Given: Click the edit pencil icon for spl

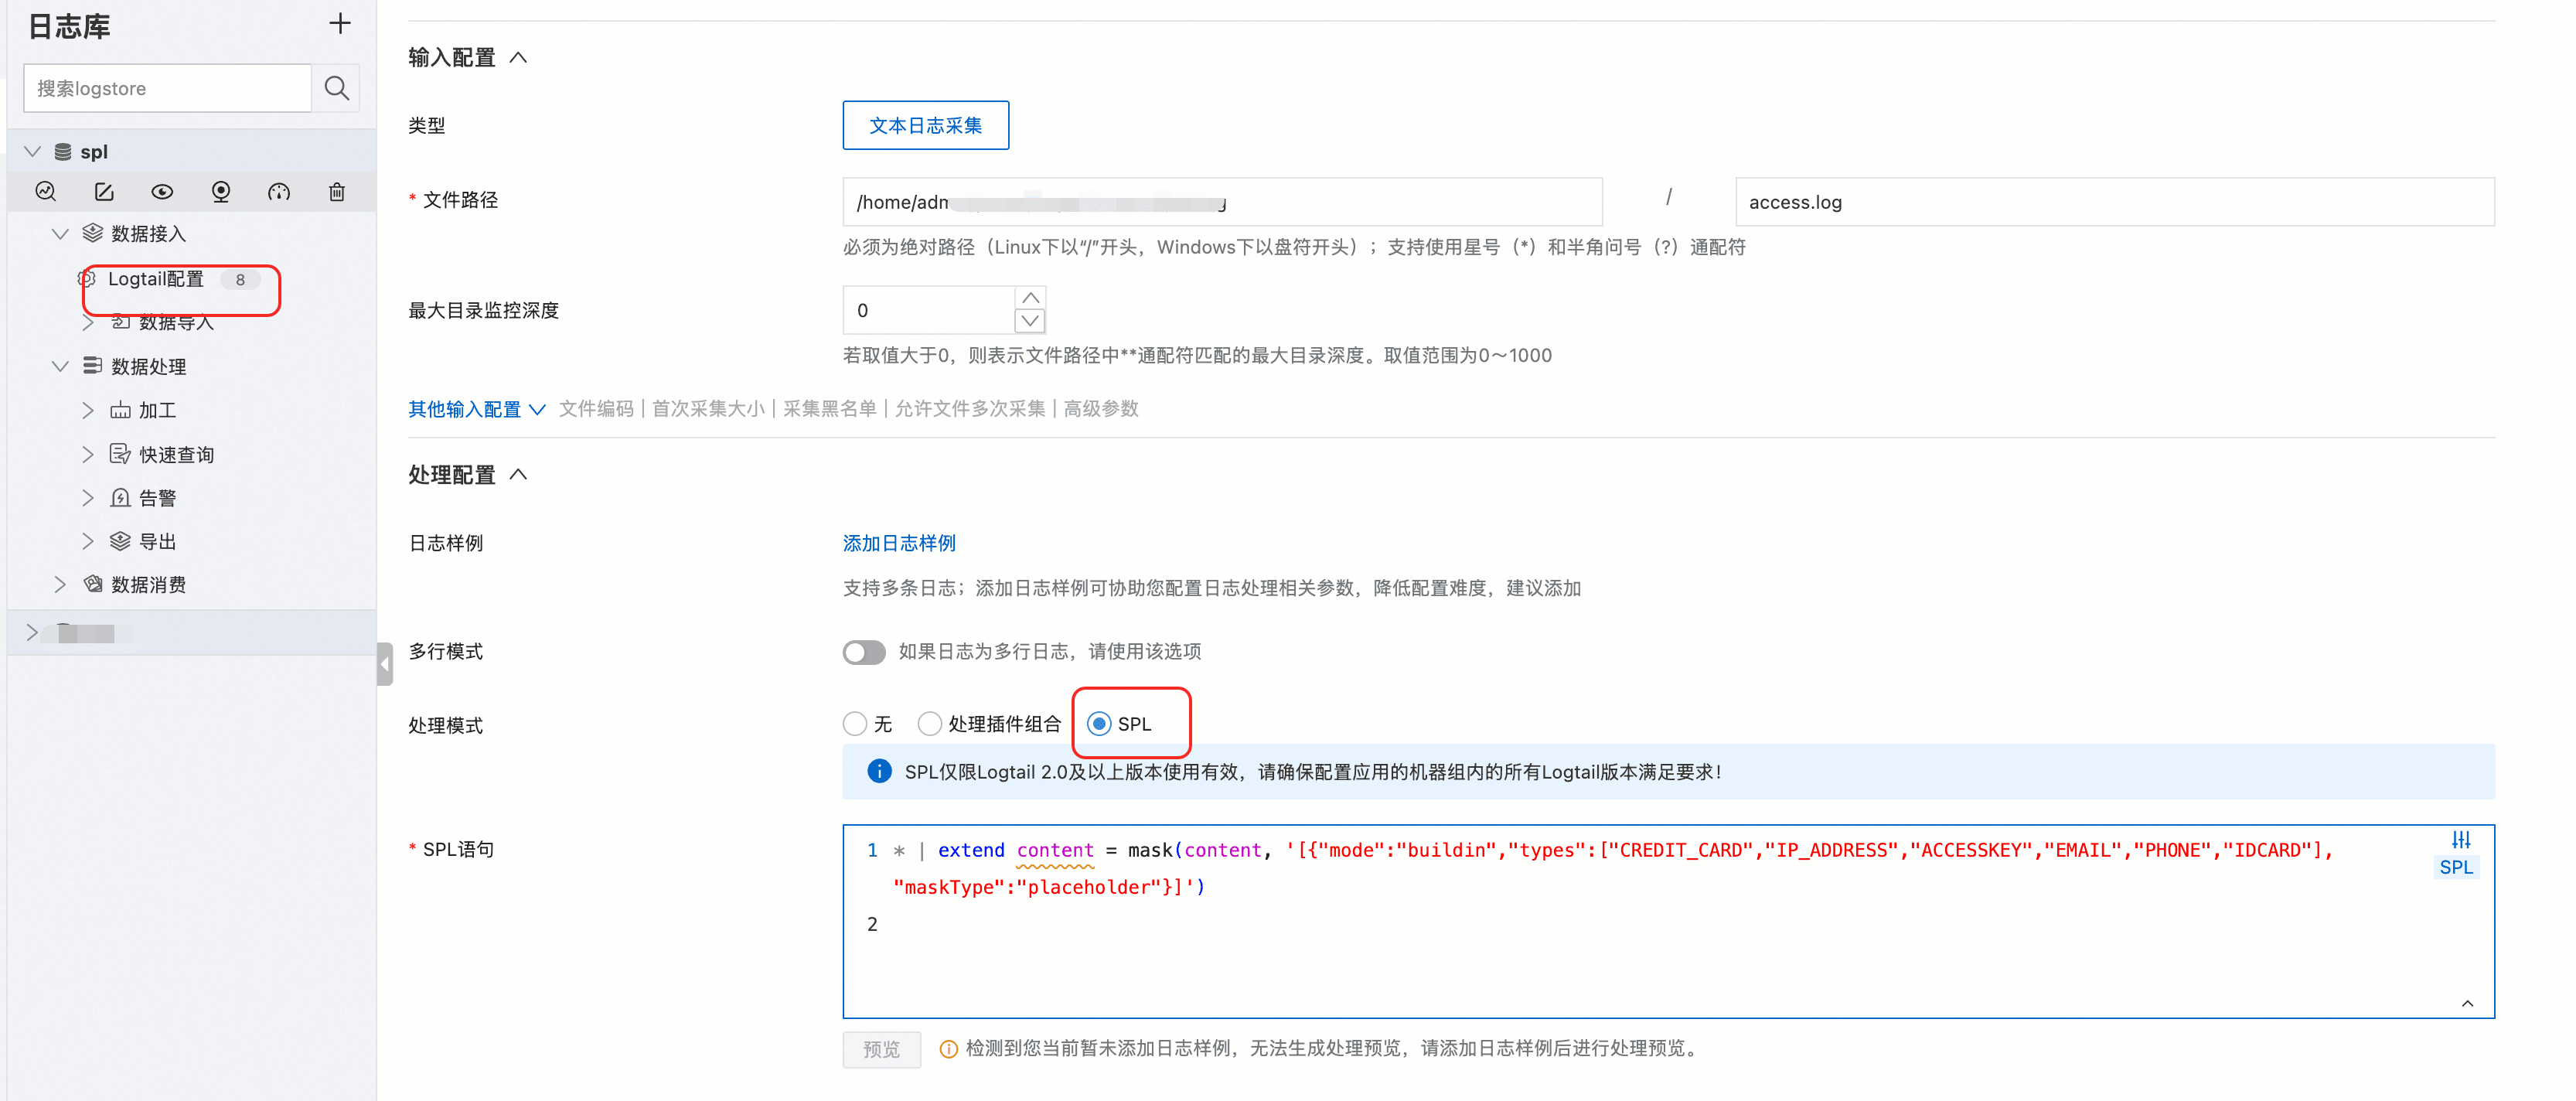Looking at the screenshot, I should coord(104,192).
